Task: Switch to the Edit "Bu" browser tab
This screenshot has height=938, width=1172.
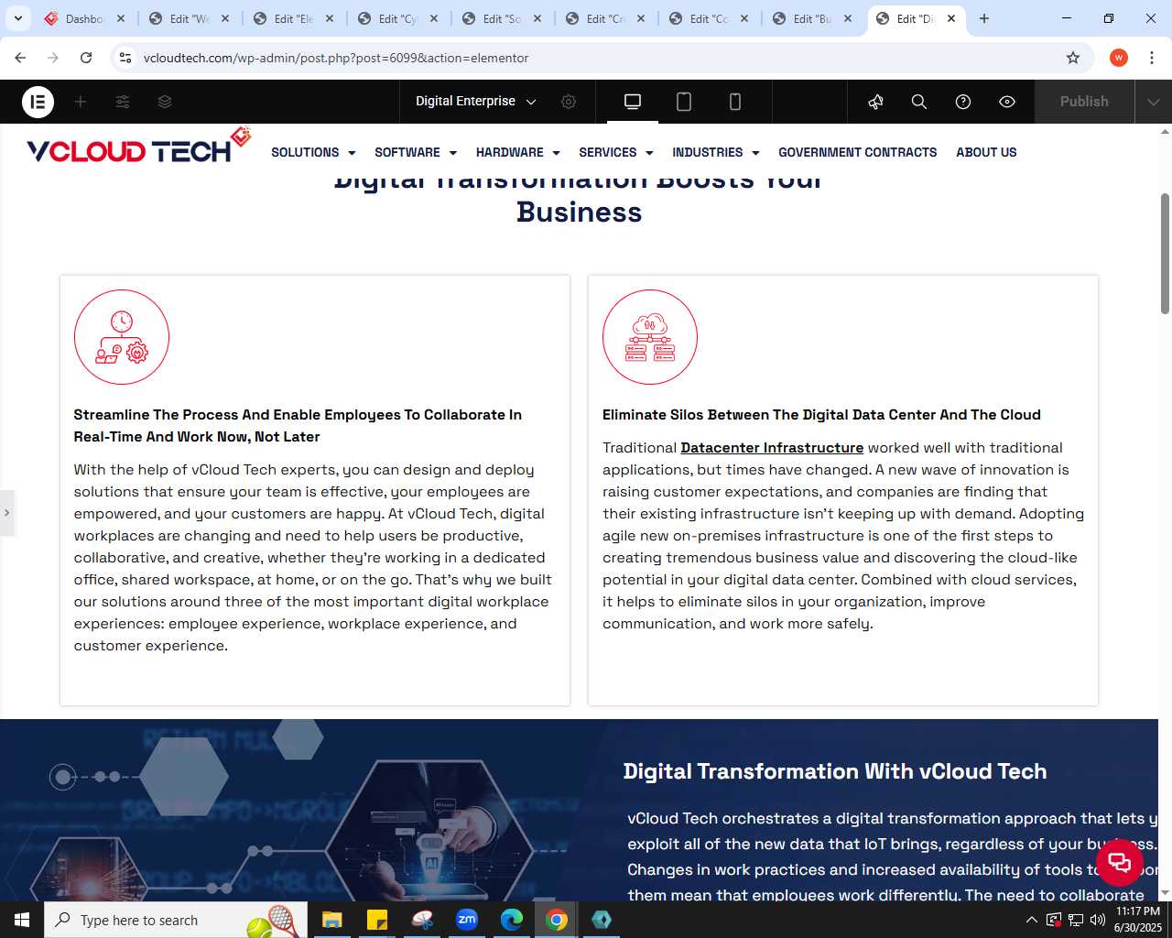Action: [813, 18]
